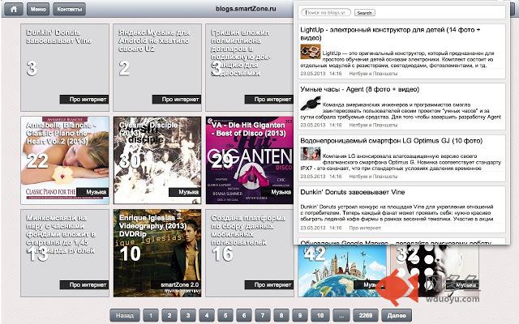The width and height of the screenshot is (519, 324).
Task: Click Музыка tag on Die Hit Giganten tile
Action: 277,192
